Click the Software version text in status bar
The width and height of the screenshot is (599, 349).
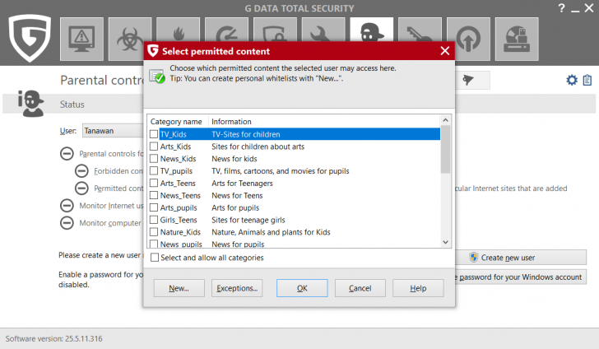[x=53, y=338]
